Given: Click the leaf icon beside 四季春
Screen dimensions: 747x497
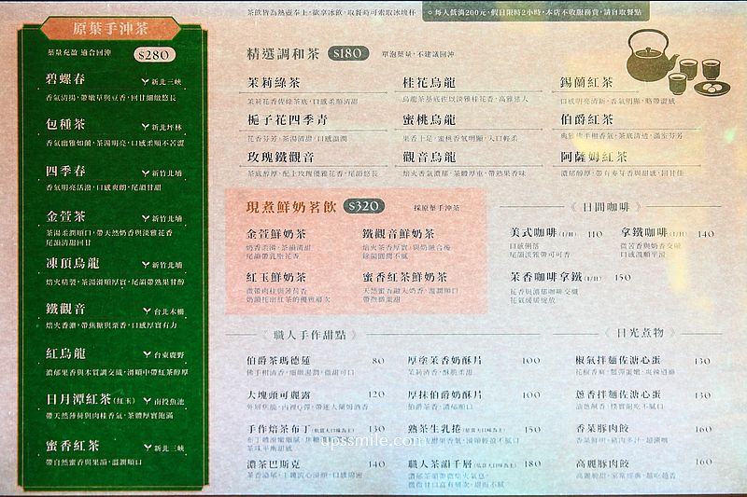Looking at the screenshot, I should coord(146,173).
